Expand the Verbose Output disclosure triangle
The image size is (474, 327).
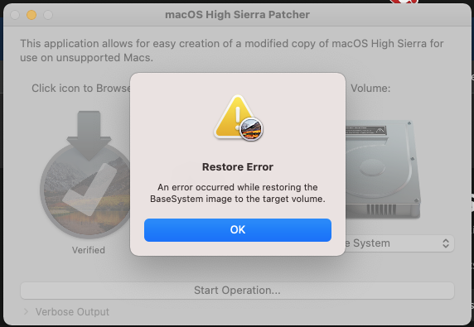26,311
